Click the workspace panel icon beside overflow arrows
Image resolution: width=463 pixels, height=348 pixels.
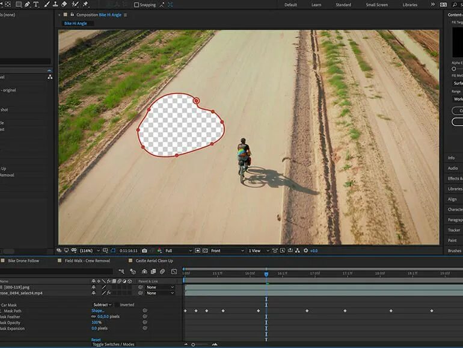click(444, 5)
